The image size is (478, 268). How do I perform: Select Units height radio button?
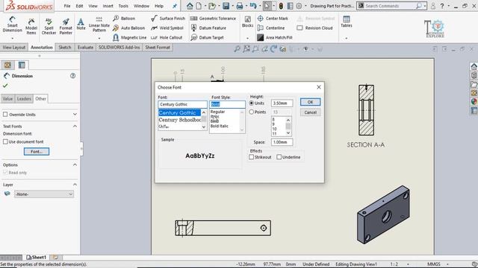[252, 103]
